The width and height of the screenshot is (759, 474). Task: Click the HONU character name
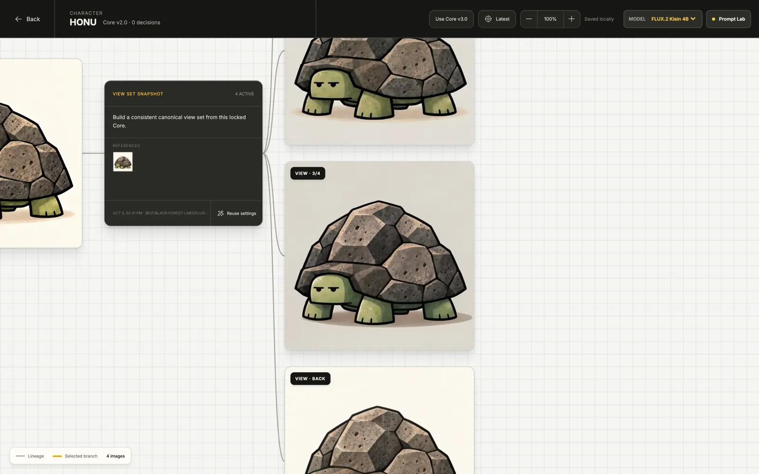[x=83, y=22]
